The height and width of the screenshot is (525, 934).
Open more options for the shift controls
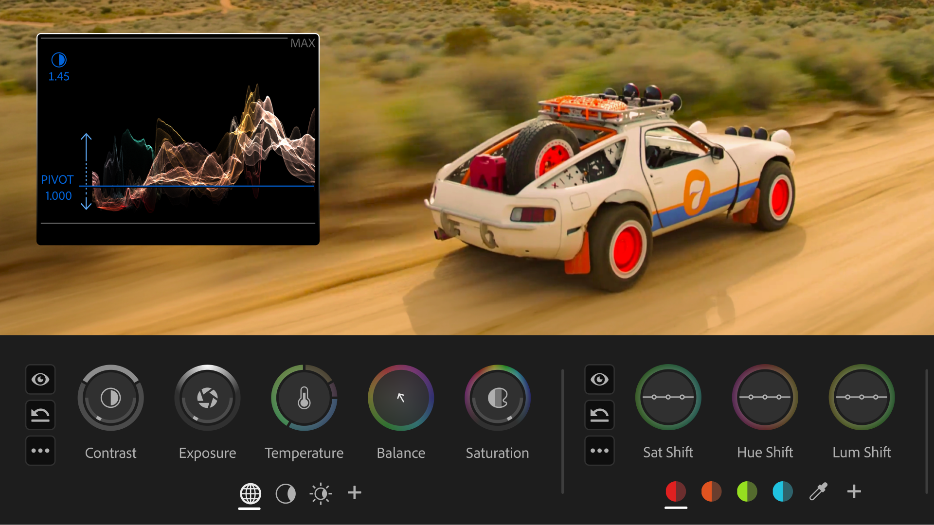599,451
